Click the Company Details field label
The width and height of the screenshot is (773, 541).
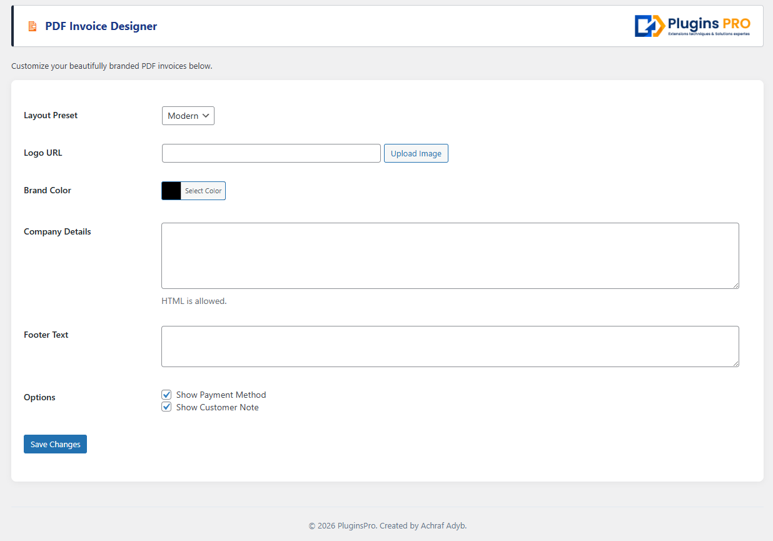[x=57, y=231]
